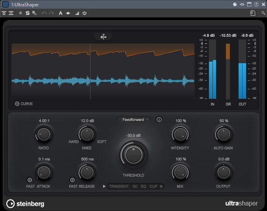Toggle the Solo (S) toolbar button

27,13
